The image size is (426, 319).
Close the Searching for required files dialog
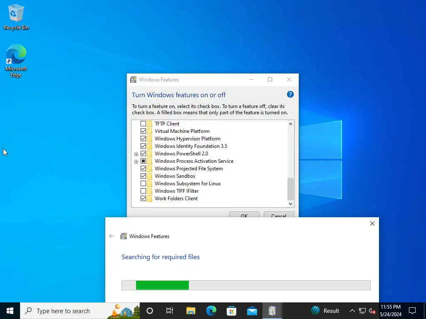pos(372,223)
